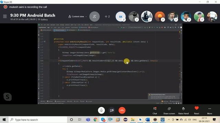The width and height of the screenshot is (220, 123).
Task: Open the OneDrive cloud tray icon
Action: click(x=181, y=120)
